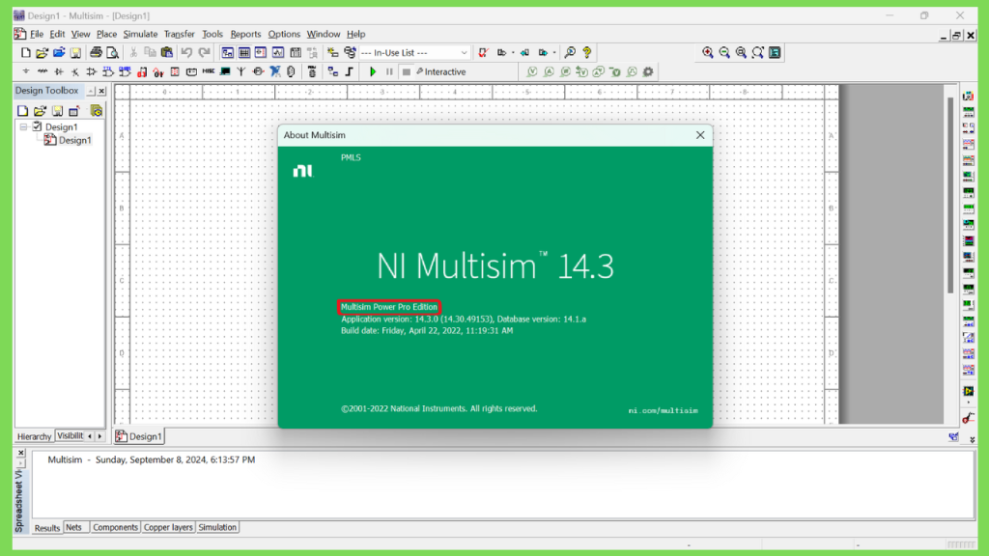Close the About Multisim dialog
The height and width of the screenshot is (556, 989).
(x=700, y=135)
